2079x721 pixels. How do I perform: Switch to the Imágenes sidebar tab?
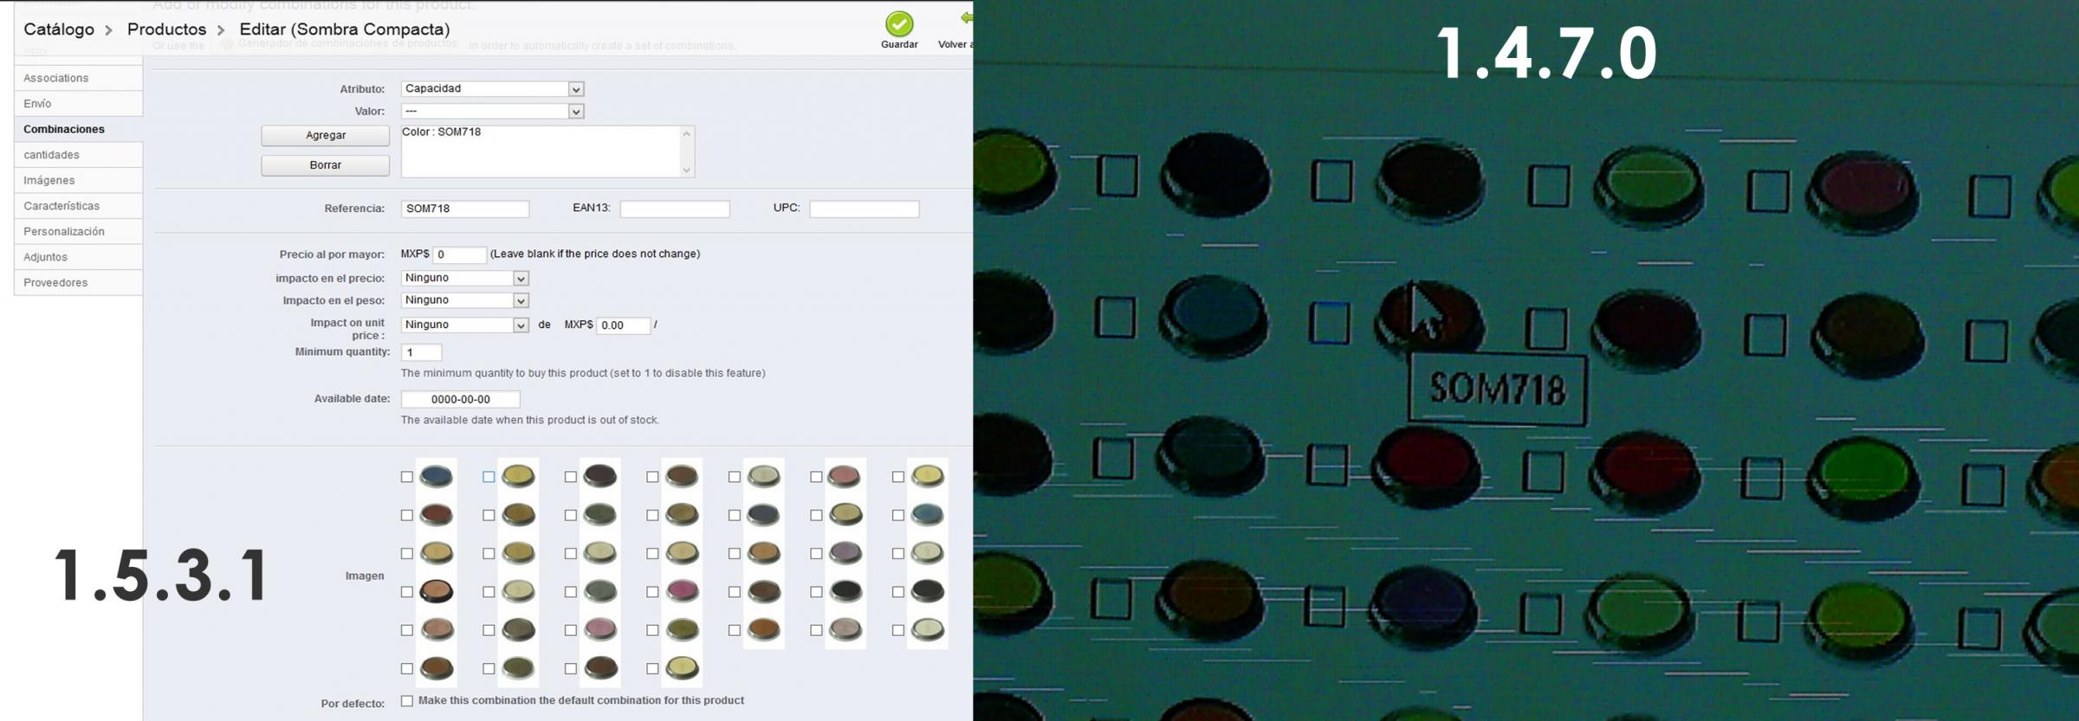pos(78,180)
